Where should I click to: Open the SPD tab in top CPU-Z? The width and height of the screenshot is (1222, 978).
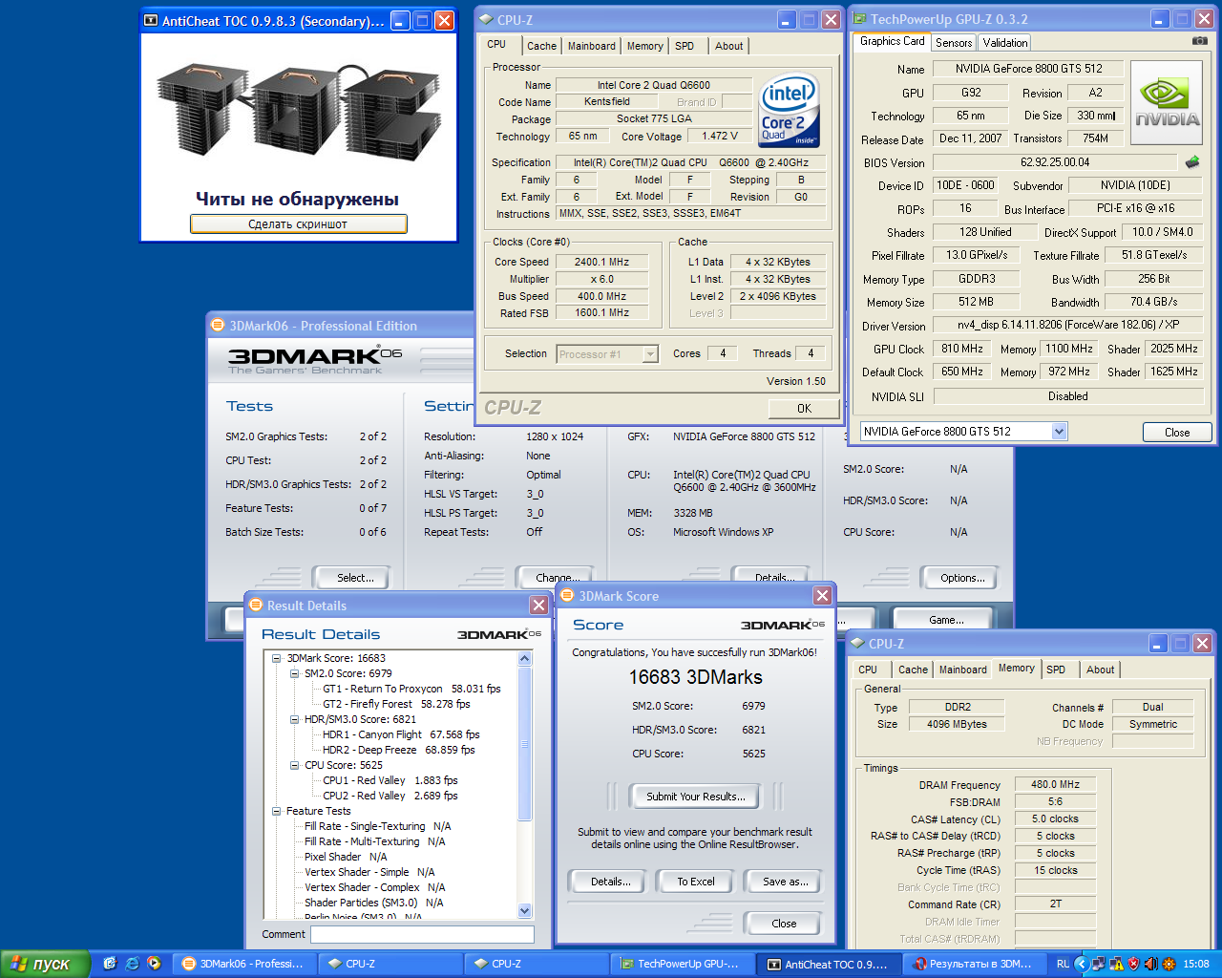coord(685,46)
